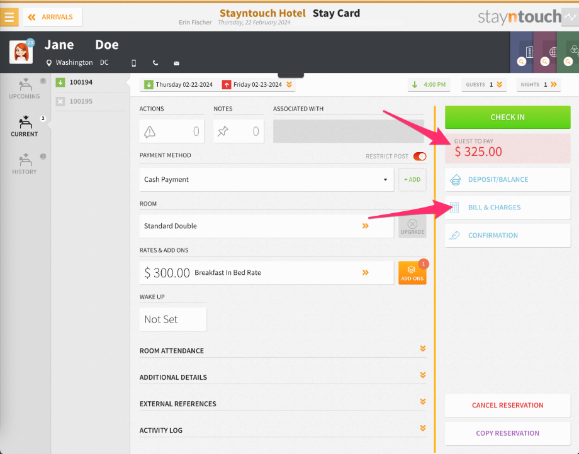This screenshot has height=454, width=579.
Task: Open the hamburger main menu
Action: [9, 17]
